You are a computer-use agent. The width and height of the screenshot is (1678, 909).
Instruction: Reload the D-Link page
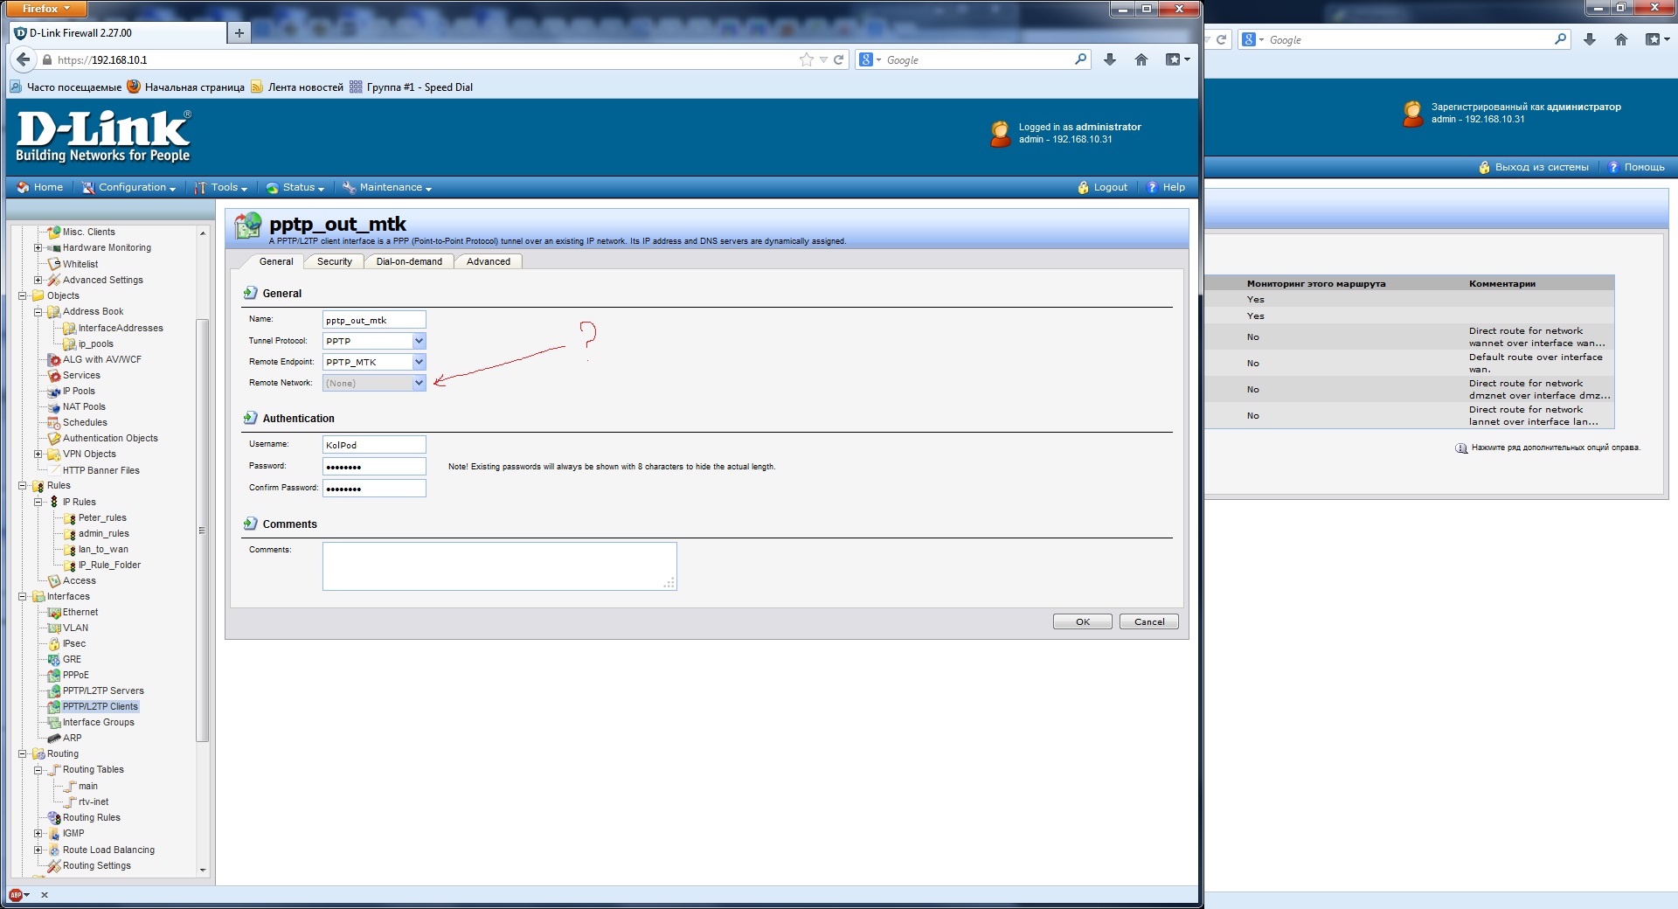click(x=839, y=59)
